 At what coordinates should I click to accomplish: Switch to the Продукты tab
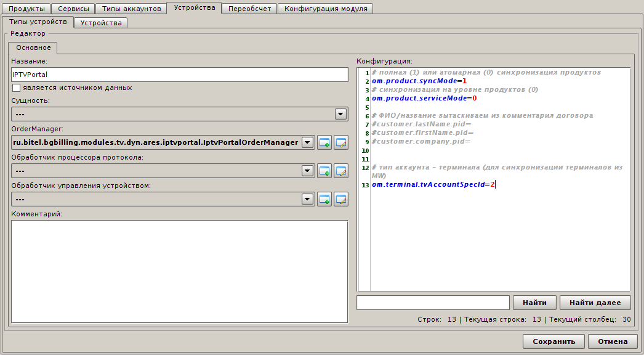(x=26, y=9)
